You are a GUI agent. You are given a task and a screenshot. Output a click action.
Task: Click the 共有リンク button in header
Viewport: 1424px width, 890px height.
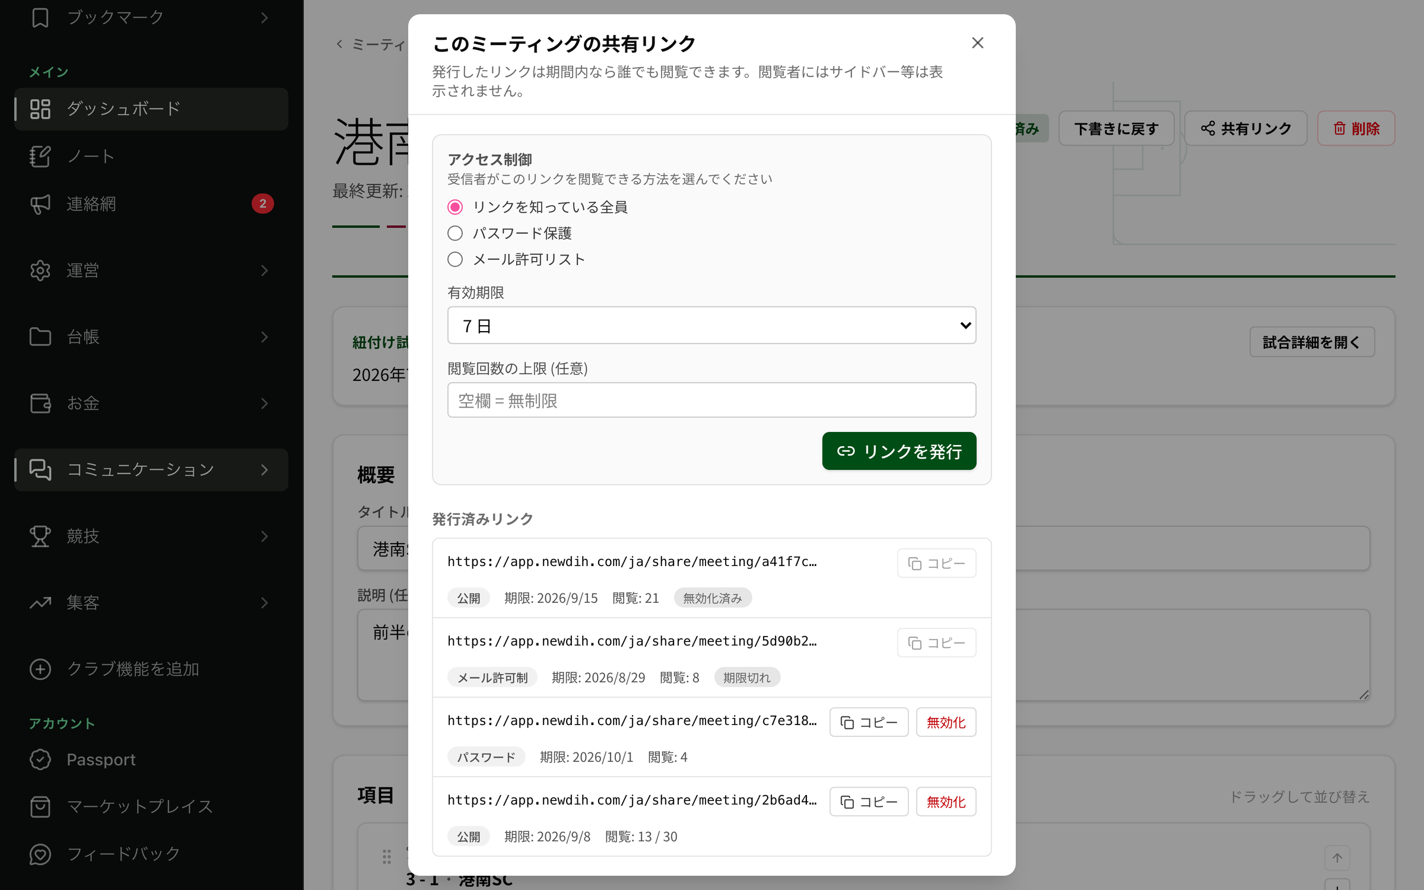coord(1245,128)
